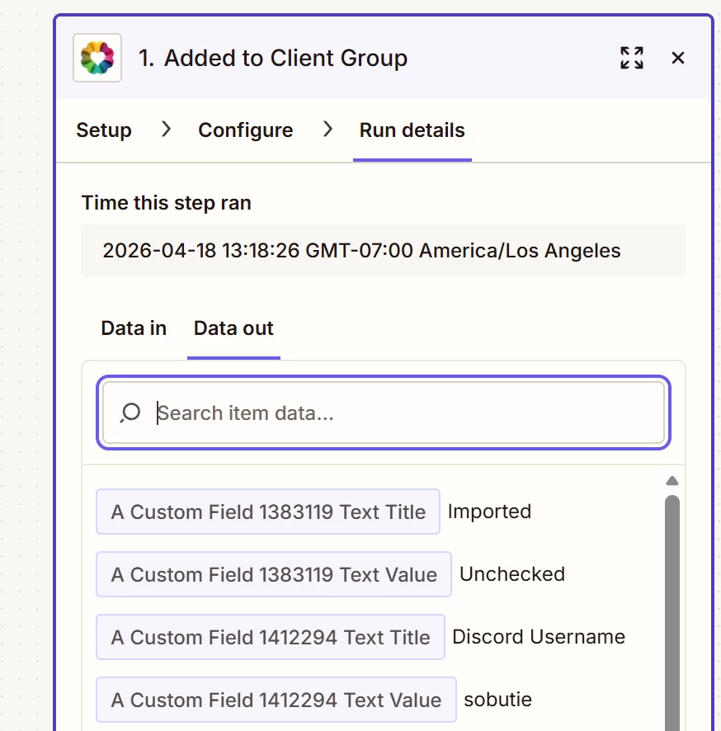Switch to the Configure tab
721x731 pixels.
245,130
